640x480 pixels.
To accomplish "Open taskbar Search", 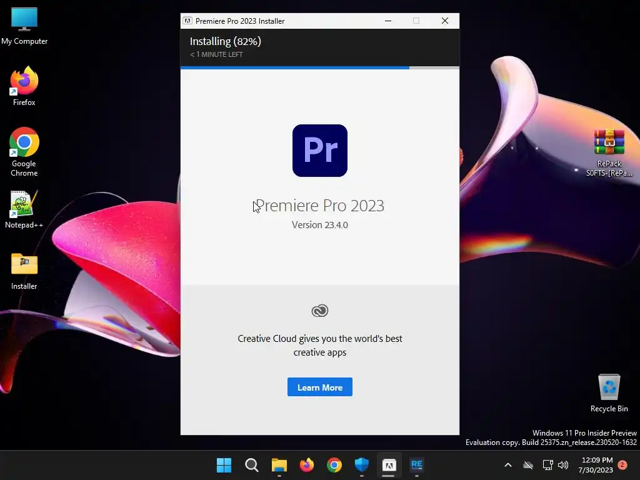I will [251, 465].
